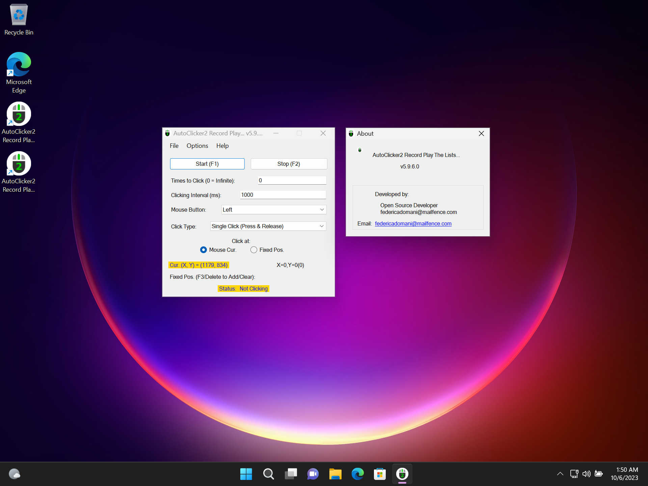The image size is (648, 486).
Task: Click the Recycle Bin desktop icon
Action: [x=19, y=14]
